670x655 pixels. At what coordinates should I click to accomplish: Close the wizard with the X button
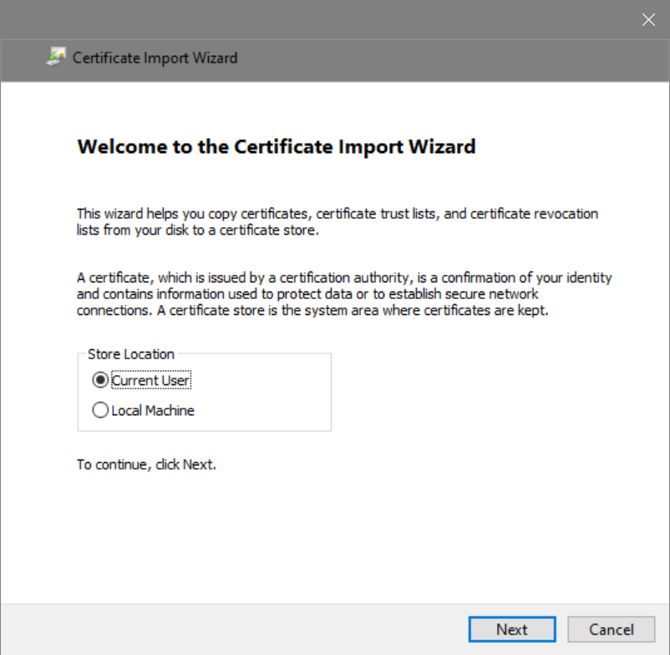pos(648,20)
